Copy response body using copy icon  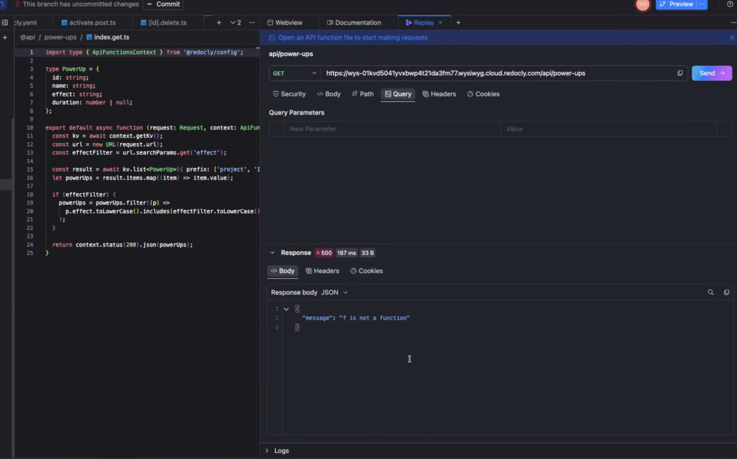(727, 292)
